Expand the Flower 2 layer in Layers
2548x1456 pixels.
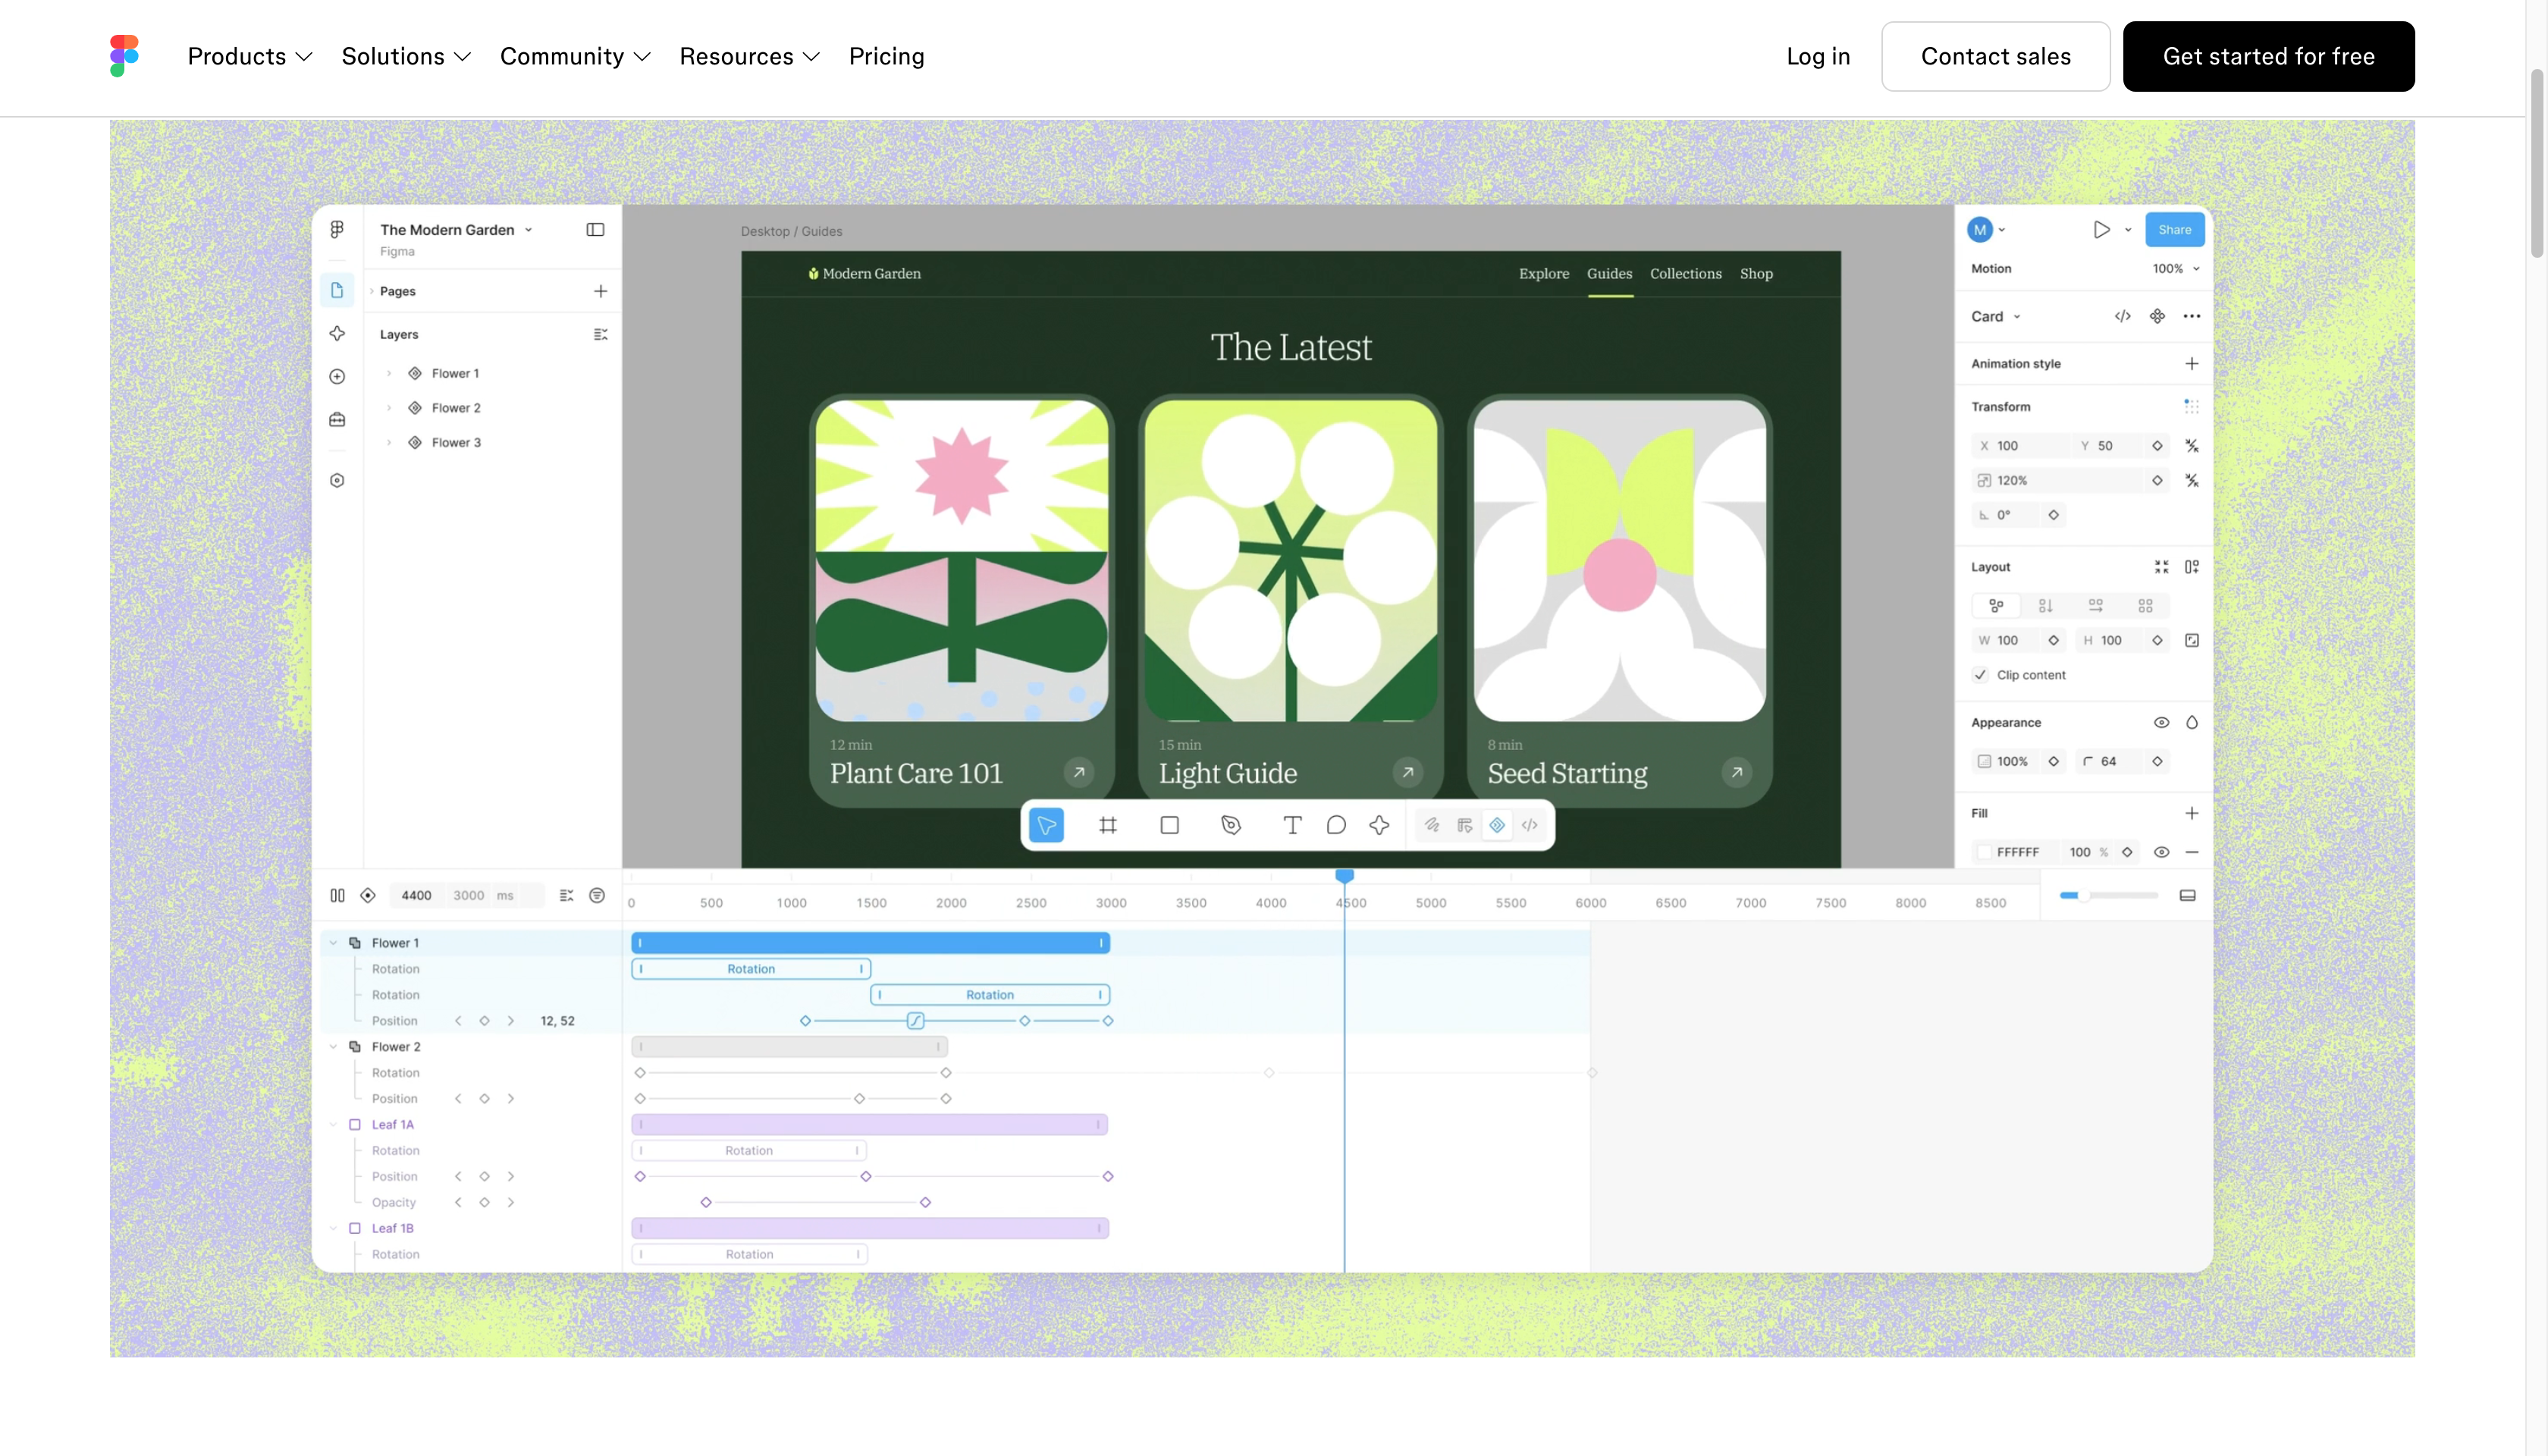(x=389, y=408)
